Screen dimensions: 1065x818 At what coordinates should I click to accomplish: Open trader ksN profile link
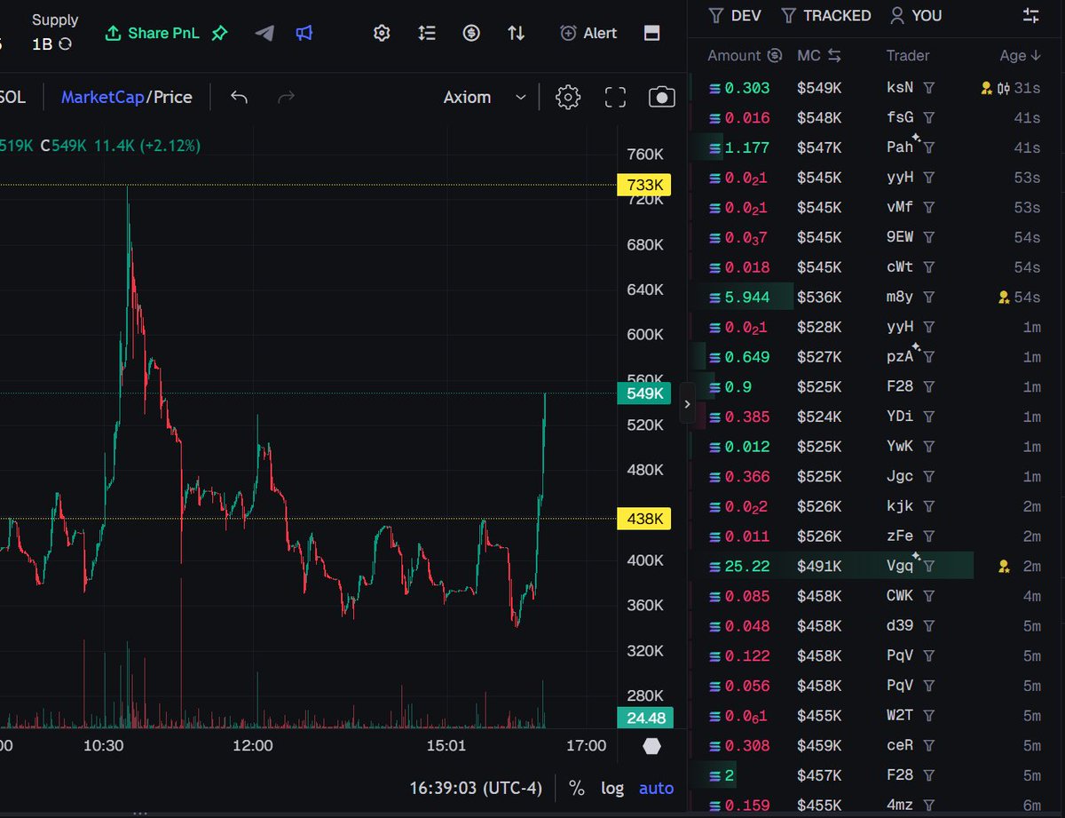pos(899,88)
